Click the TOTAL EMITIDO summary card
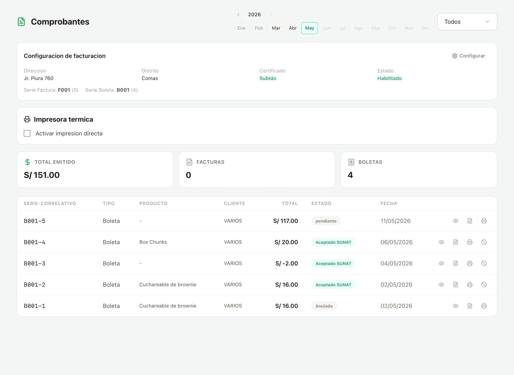The image size is (514, 375). coord(95,170)
